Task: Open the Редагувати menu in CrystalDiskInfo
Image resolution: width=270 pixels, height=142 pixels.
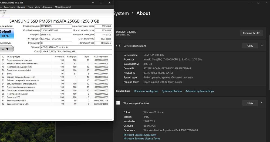Action: click(x=9, y=7)
